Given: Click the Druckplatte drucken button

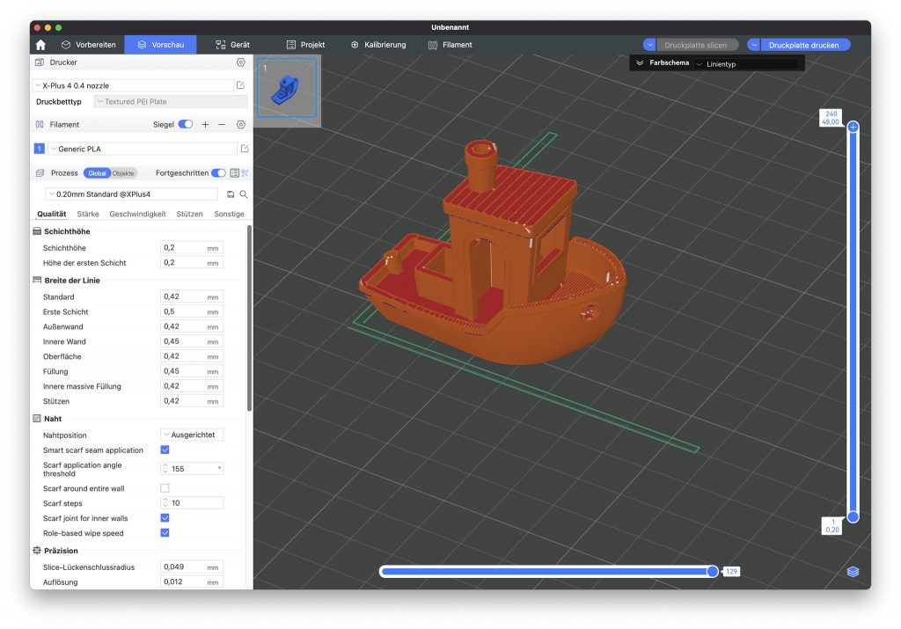Looking at the screenshot, I should (803, 45).
